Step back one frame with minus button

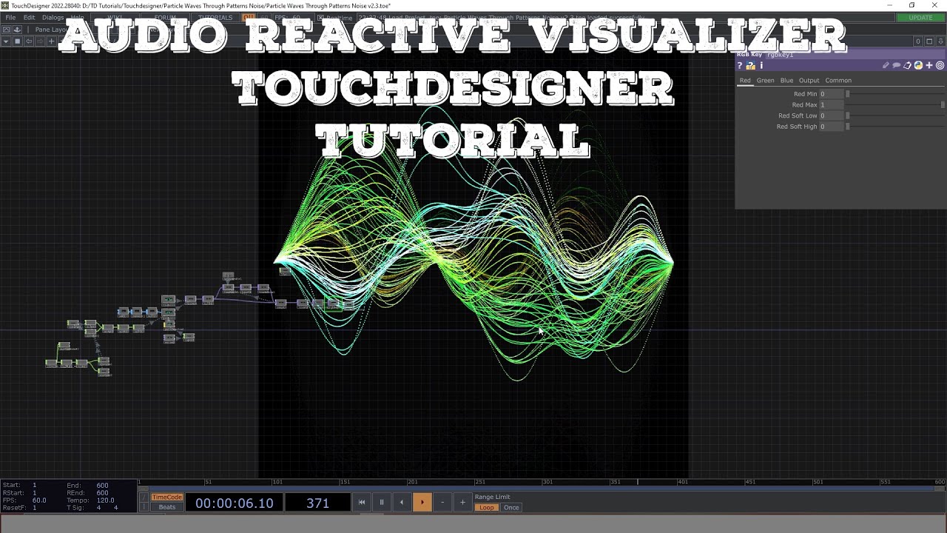[442, 503]
